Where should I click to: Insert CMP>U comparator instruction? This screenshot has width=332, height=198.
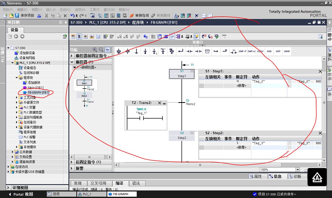pyautogui.click(x=252, y=51)
